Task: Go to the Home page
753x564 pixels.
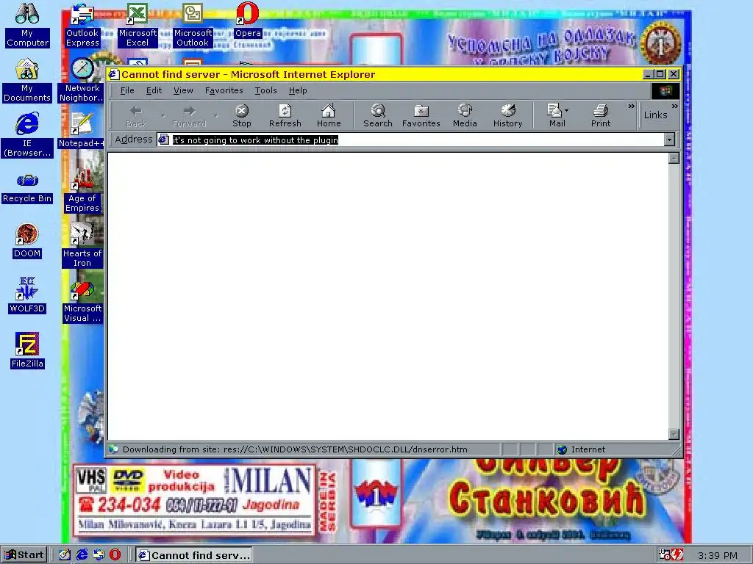Action: click(329, 115)
